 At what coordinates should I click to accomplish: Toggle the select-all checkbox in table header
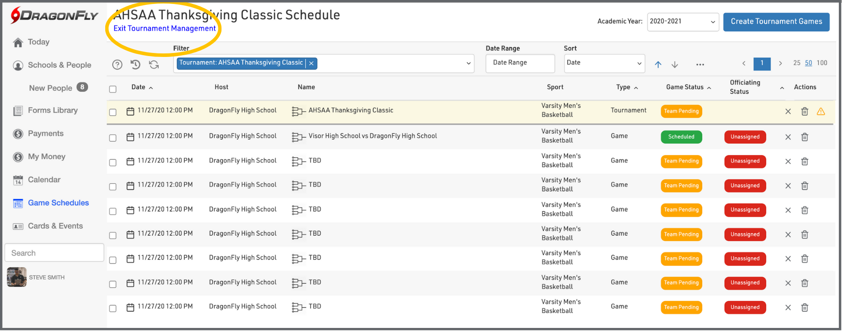pyautogui.click(x=113, y=89)
